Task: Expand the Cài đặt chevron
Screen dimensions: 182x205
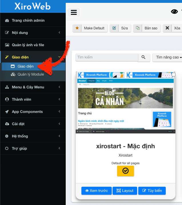Action: pos(59,124)
